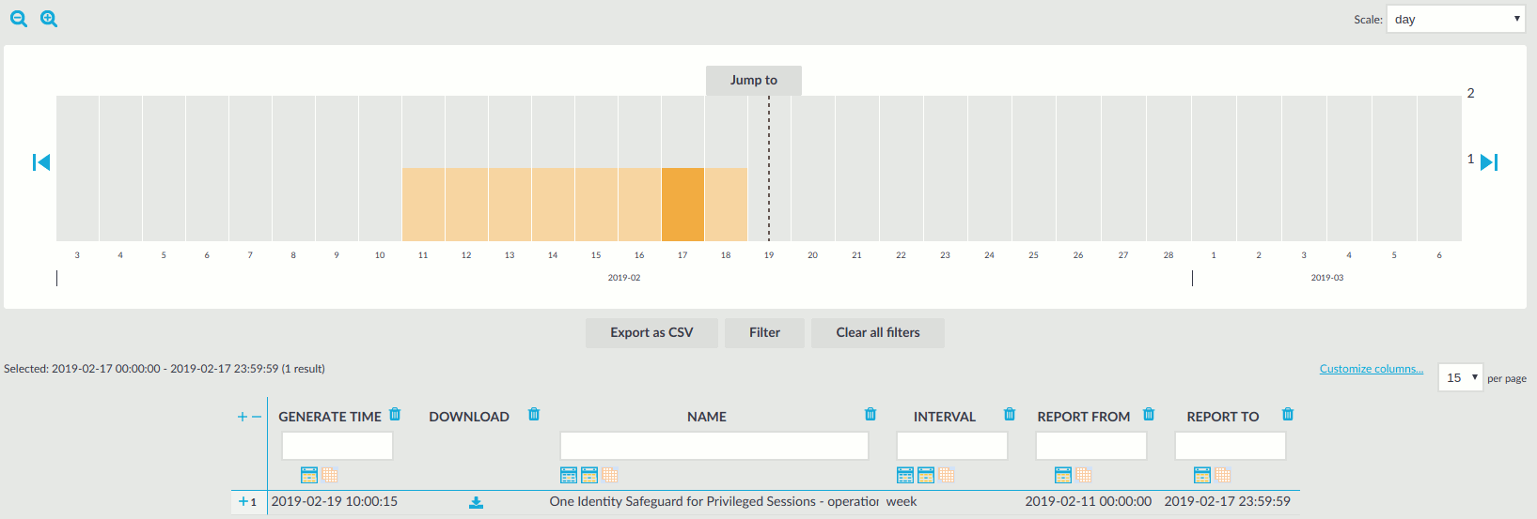
Task: Jump to the last timeline entry arrow
Action: click(x=1489, y=162)
